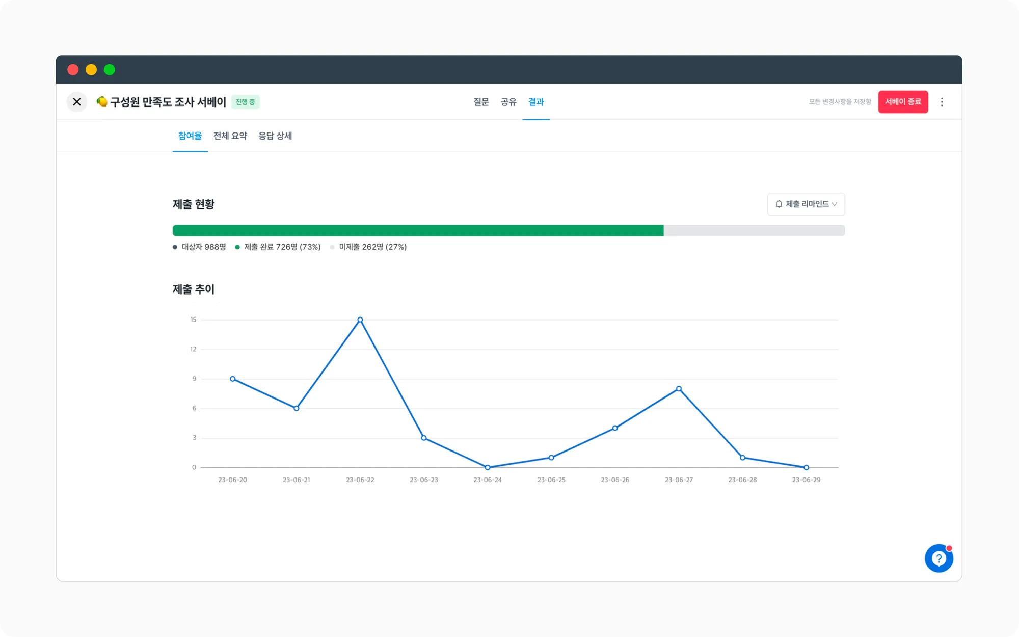1019x637 pixels.
Task: Click the 23-06-23 x-axis date label
Action: tap(424, 480)
